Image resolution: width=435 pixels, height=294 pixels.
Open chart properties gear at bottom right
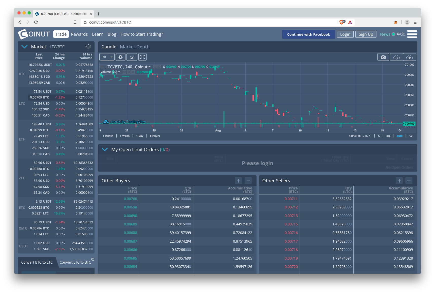[x=411, y=136]
